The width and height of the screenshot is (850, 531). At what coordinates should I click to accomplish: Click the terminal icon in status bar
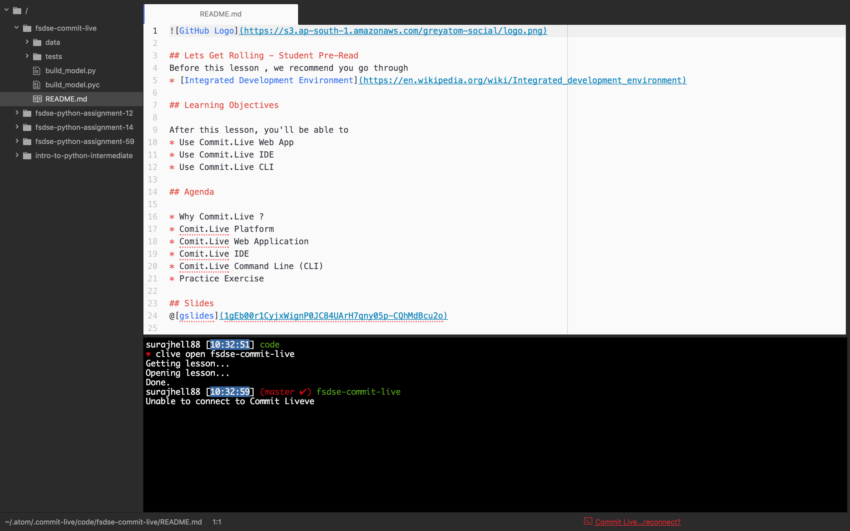[x=588, y=521]
